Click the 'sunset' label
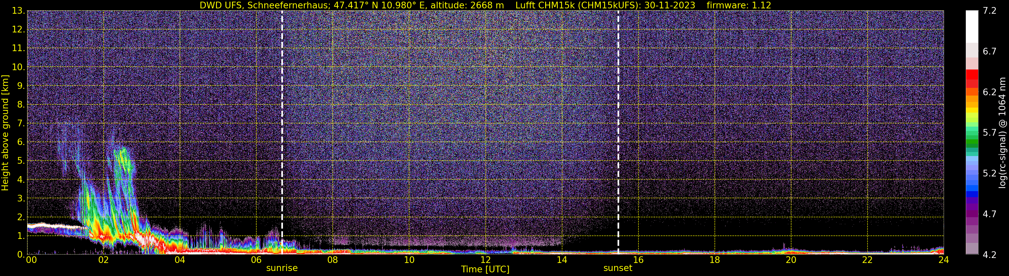The image size is (1009, 276). pos(618,268)
